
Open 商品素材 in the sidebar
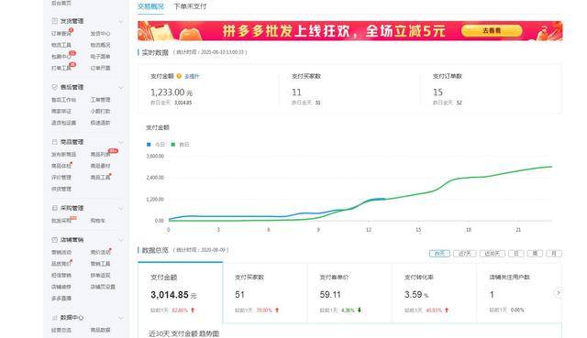click(100, 166)
